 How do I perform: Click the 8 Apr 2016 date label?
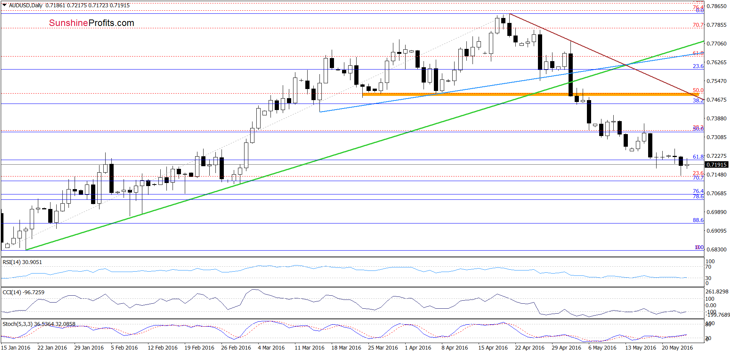tap(455, 348)
